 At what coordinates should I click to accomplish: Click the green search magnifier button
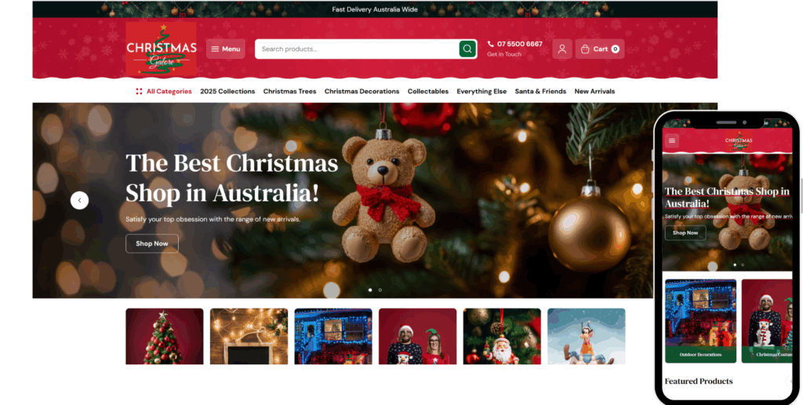coord(467,49)
